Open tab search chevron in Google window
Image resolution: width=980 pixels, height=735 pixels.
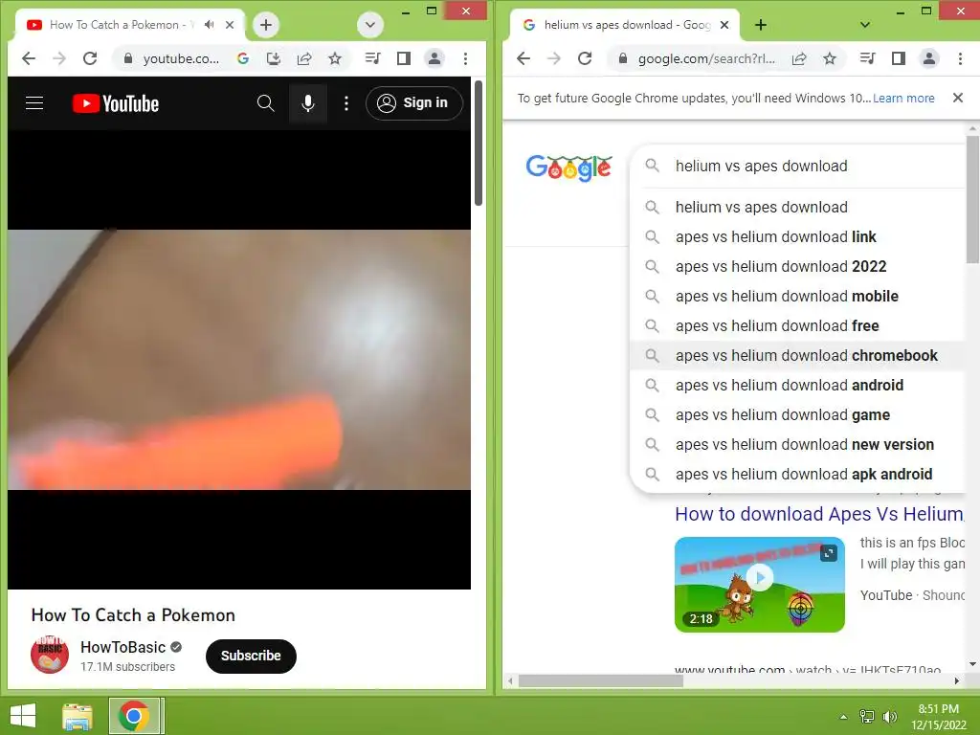(x=865, y=25)
